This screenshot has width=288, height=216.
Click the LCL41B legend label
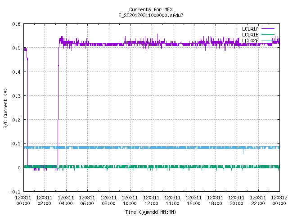250,35
